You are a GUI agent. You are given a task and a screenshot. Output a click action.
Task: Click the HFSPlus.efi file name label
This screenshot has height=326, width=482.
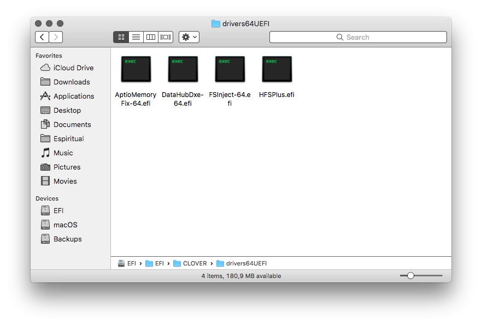pyautogui.click(x=277, y=95)
